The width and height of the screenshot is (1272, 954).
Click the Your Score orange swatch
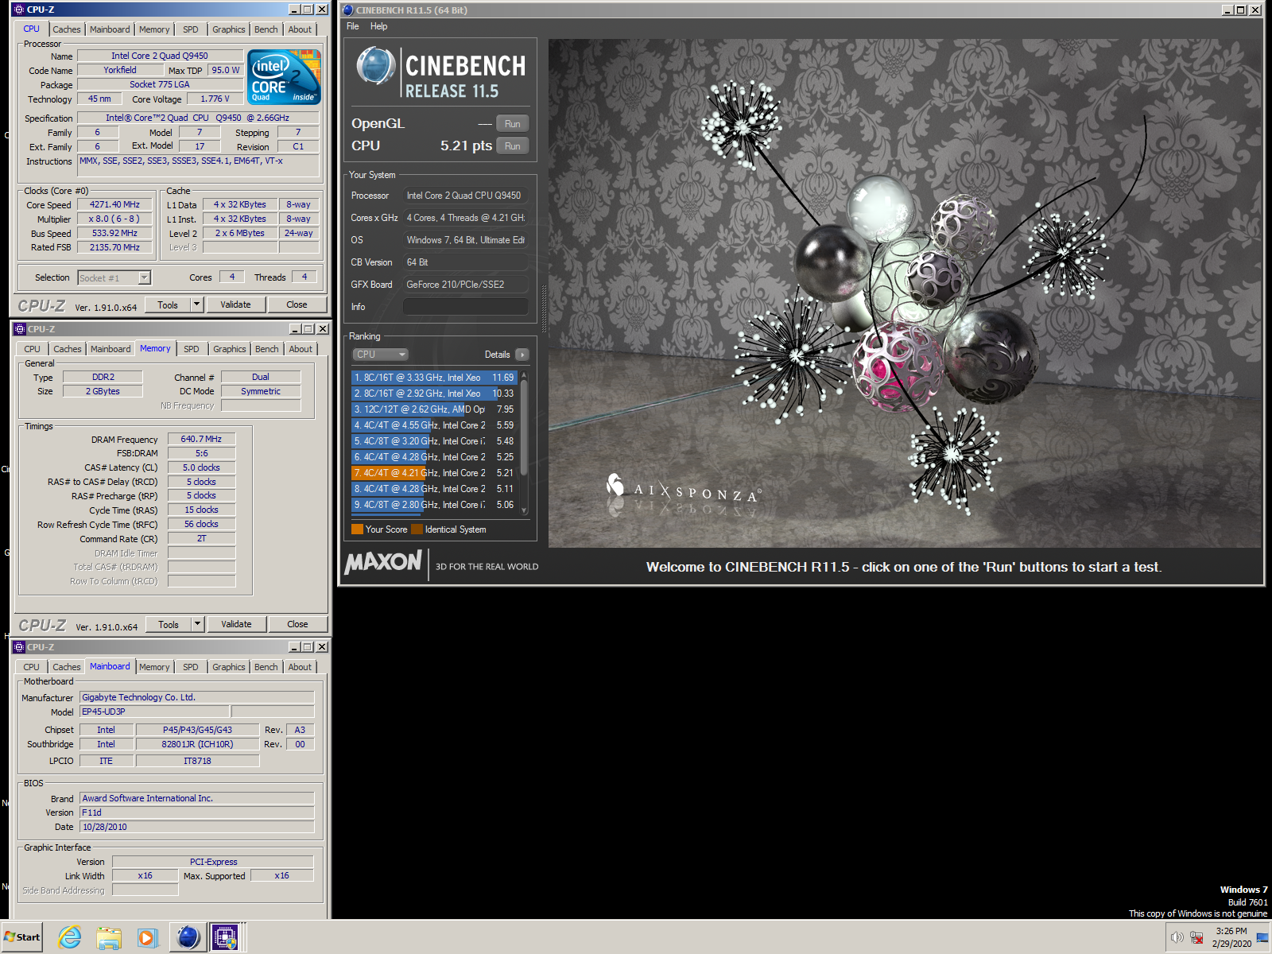357,529
